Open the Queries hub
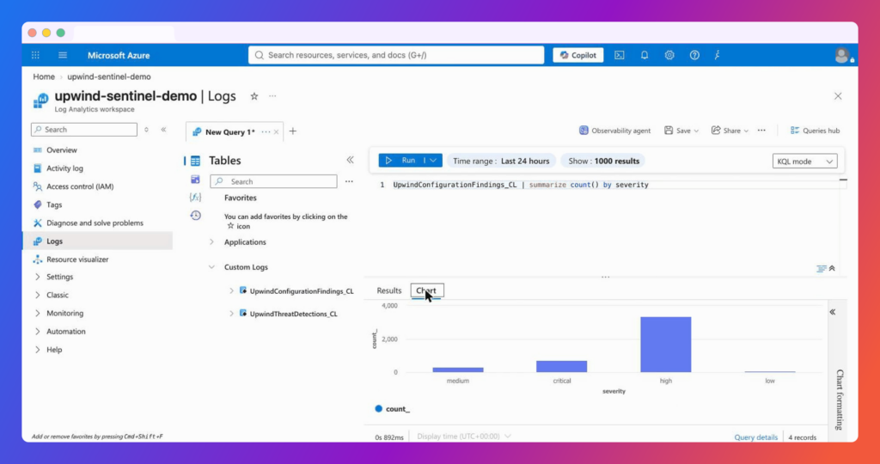This screenshot has width=880, height=464. click(x=815, y=131)
